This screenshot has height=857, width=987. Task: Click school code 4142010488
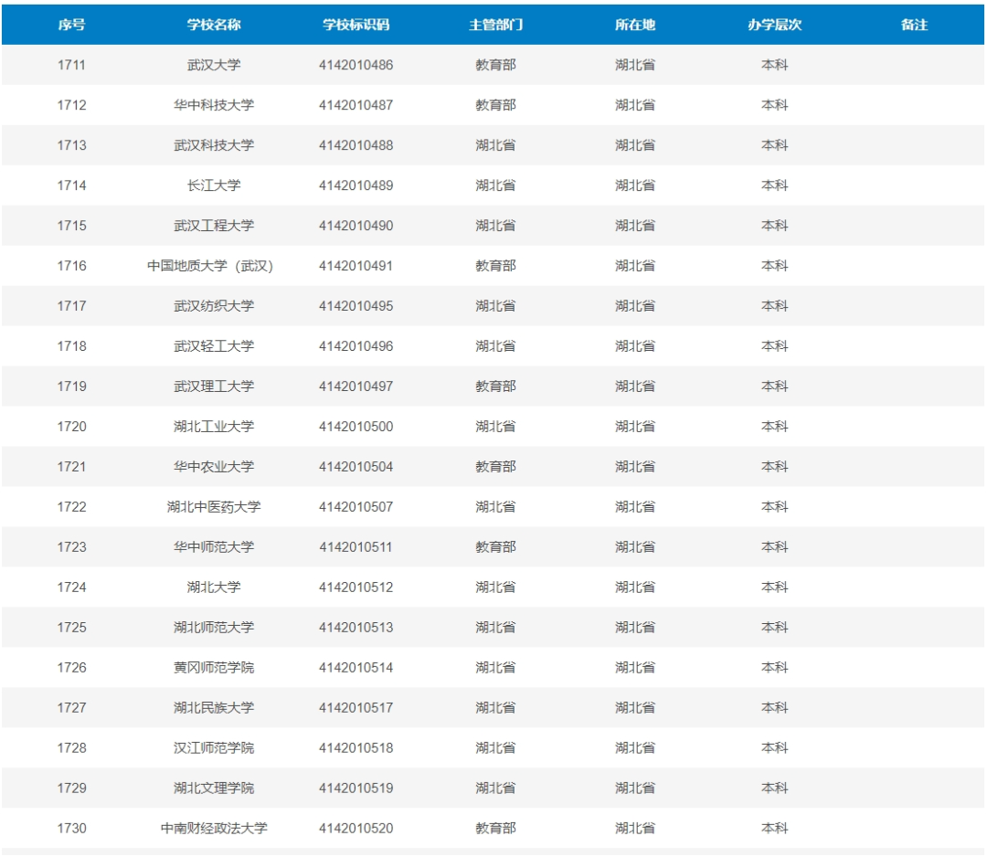[x=356, y=145]
